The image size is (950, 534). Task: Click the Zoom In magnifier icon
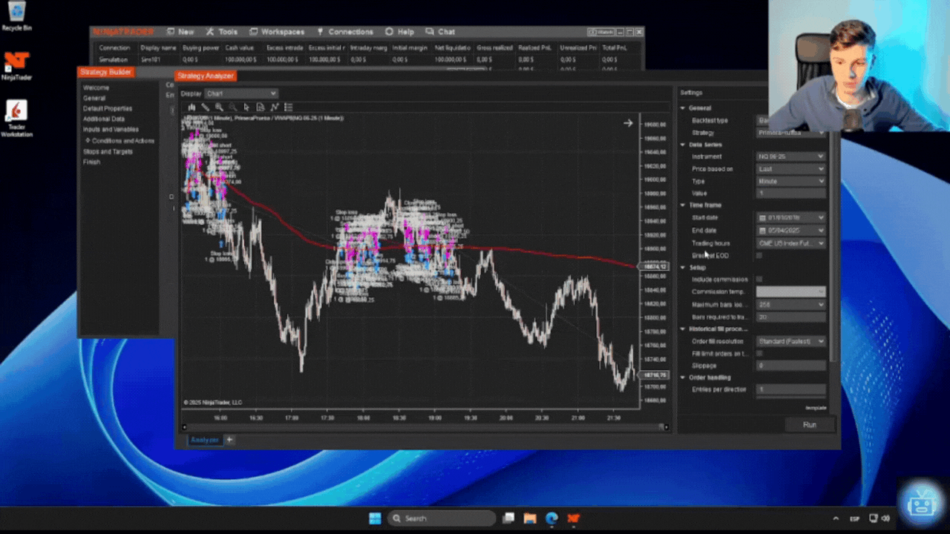[x=219, y=108]
